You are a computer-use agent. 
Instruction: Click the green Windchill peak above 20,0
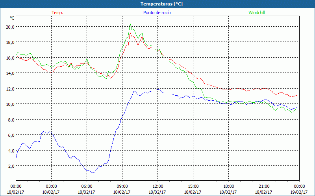coord(130,24)
